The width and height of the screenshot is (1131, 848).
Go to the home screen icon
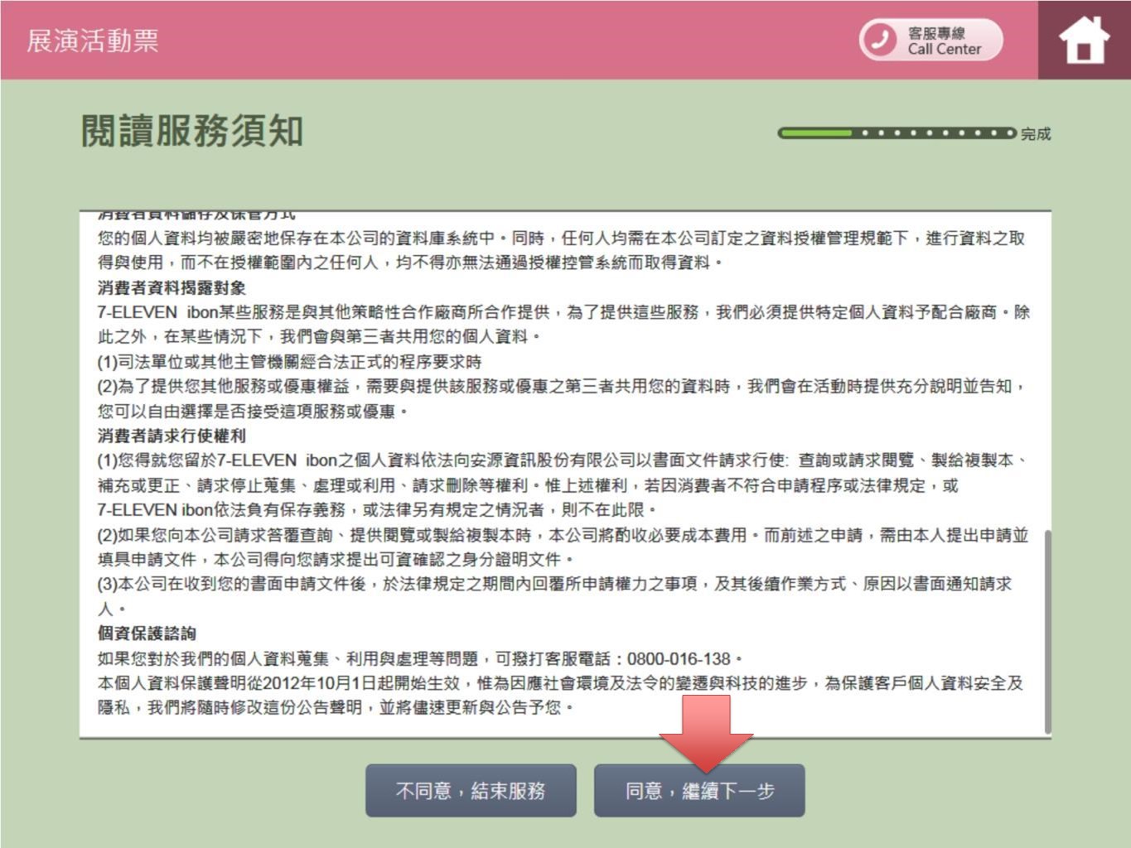coord(1084,40)
